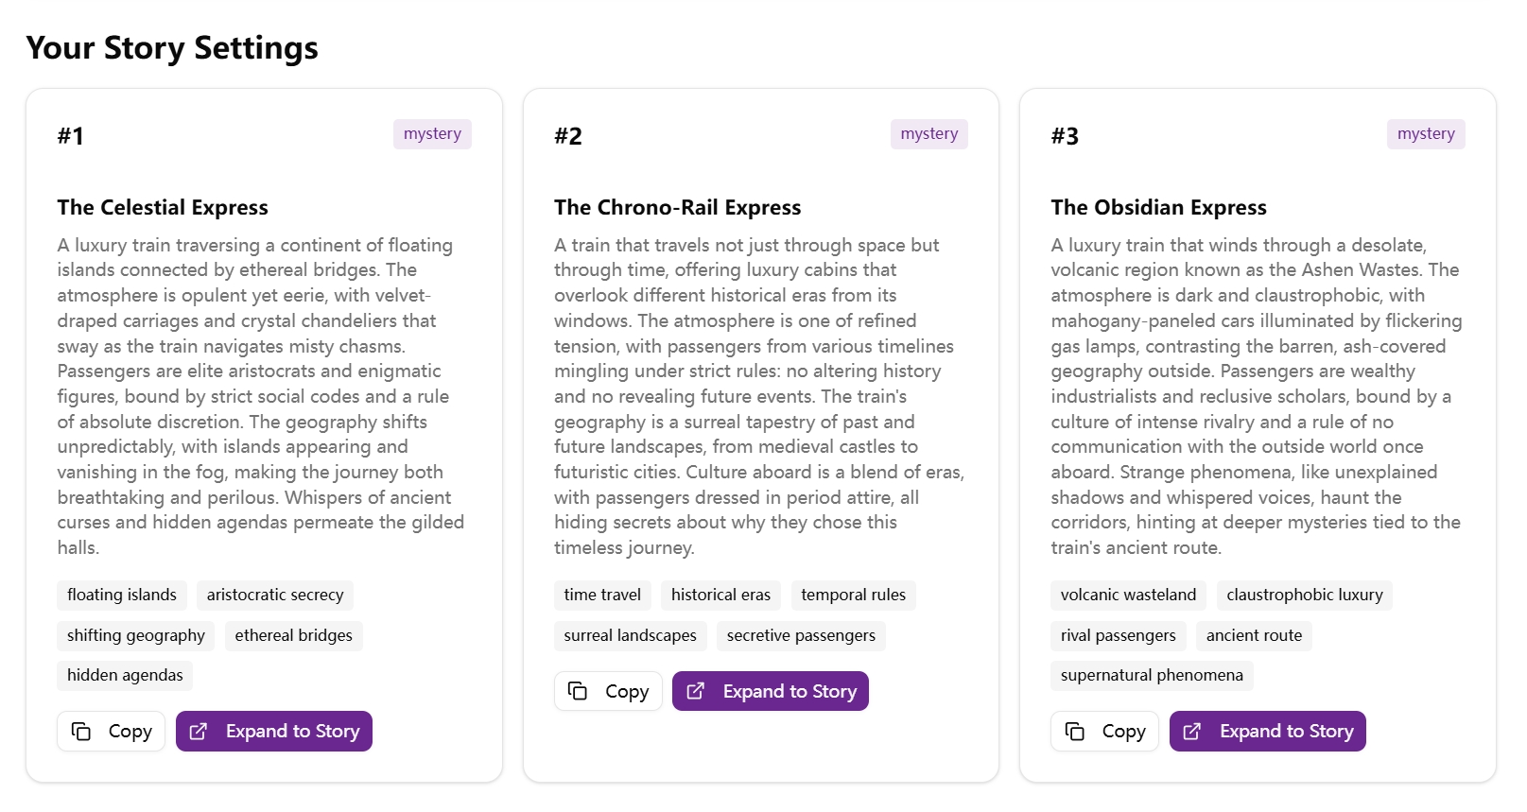Click the external-link icon on card #2's Expand button
The image size is (1527, 812).
pos(696,691)
